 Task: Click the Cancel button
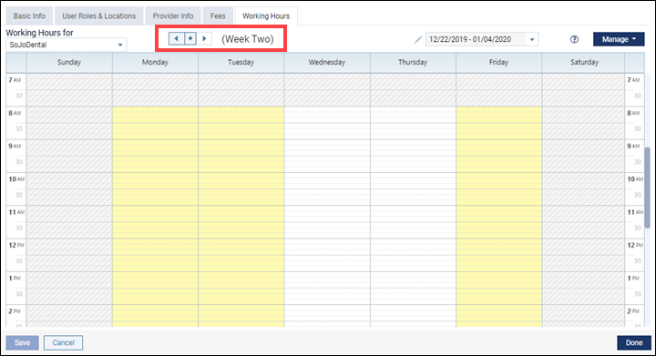(63, 342)
